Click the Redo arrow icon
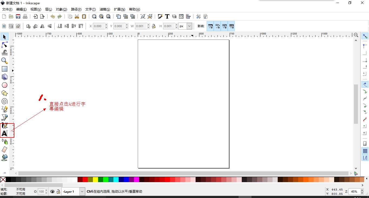 pyautogui.click(x=60, y=16)
